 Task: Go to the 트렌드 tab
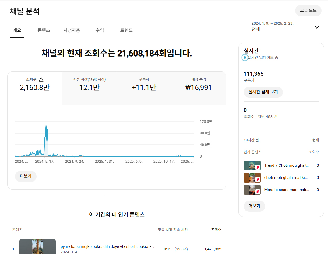(x=126, y=30)
